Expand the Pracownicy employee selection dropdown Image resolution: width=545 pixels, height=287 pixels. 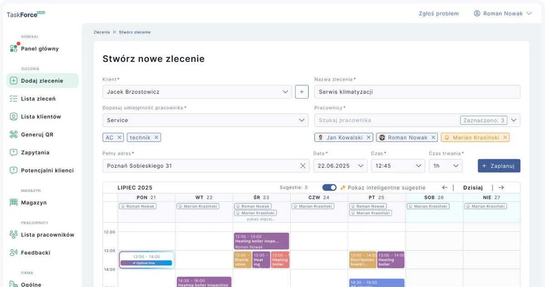coord(513,120)
